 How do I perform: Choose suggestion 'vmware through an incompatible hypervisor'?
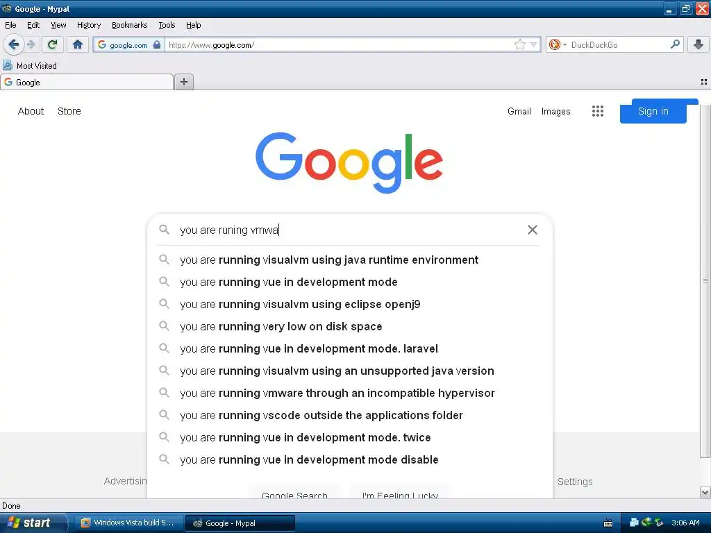[x=349, y=393]
